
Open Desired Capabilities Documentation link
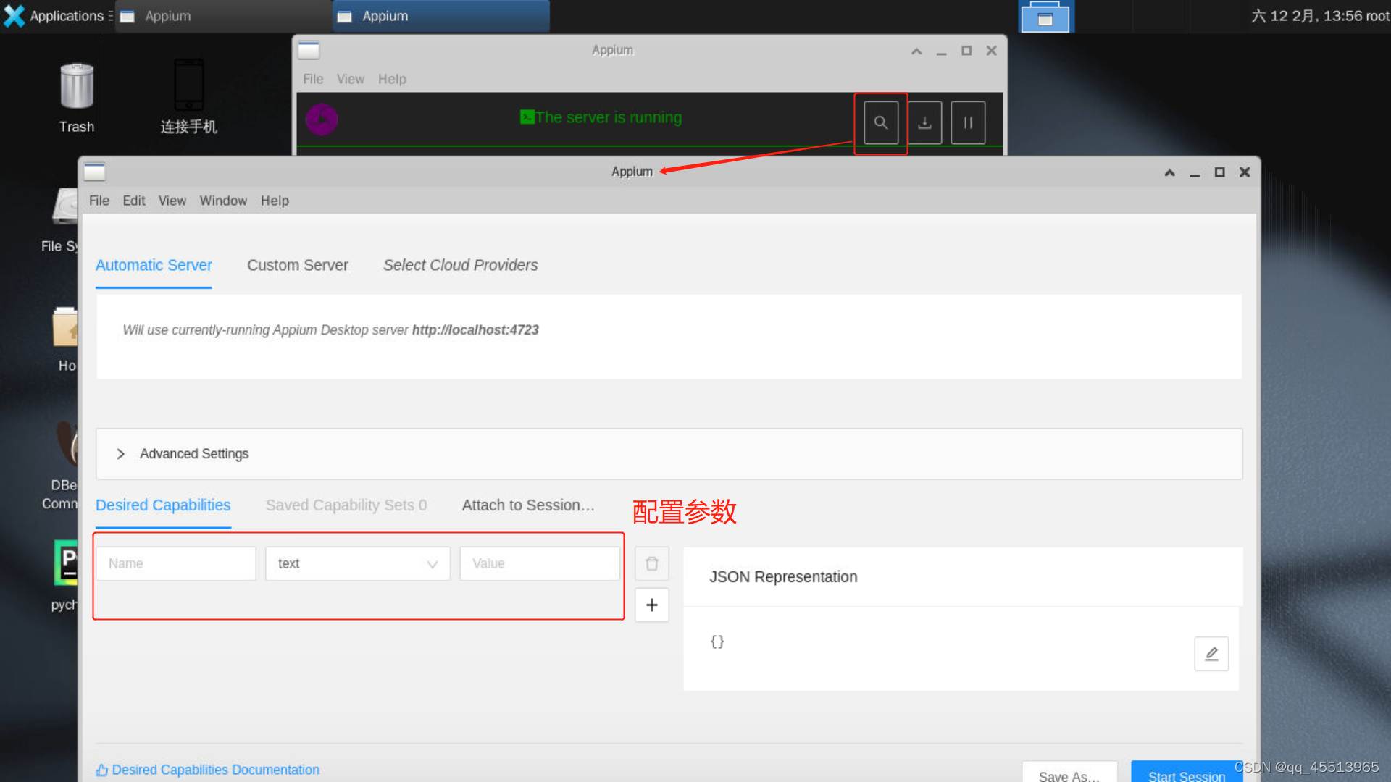click(214, 770)
